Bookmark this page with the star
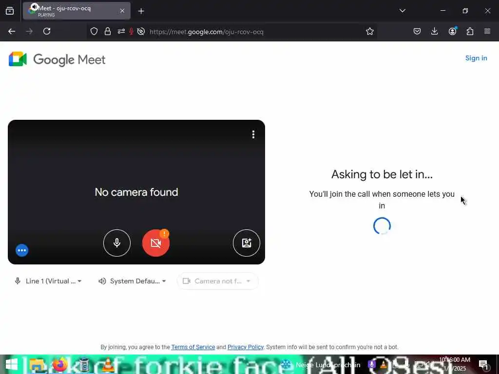Screen dimensions: 499x374 [369, 31]
